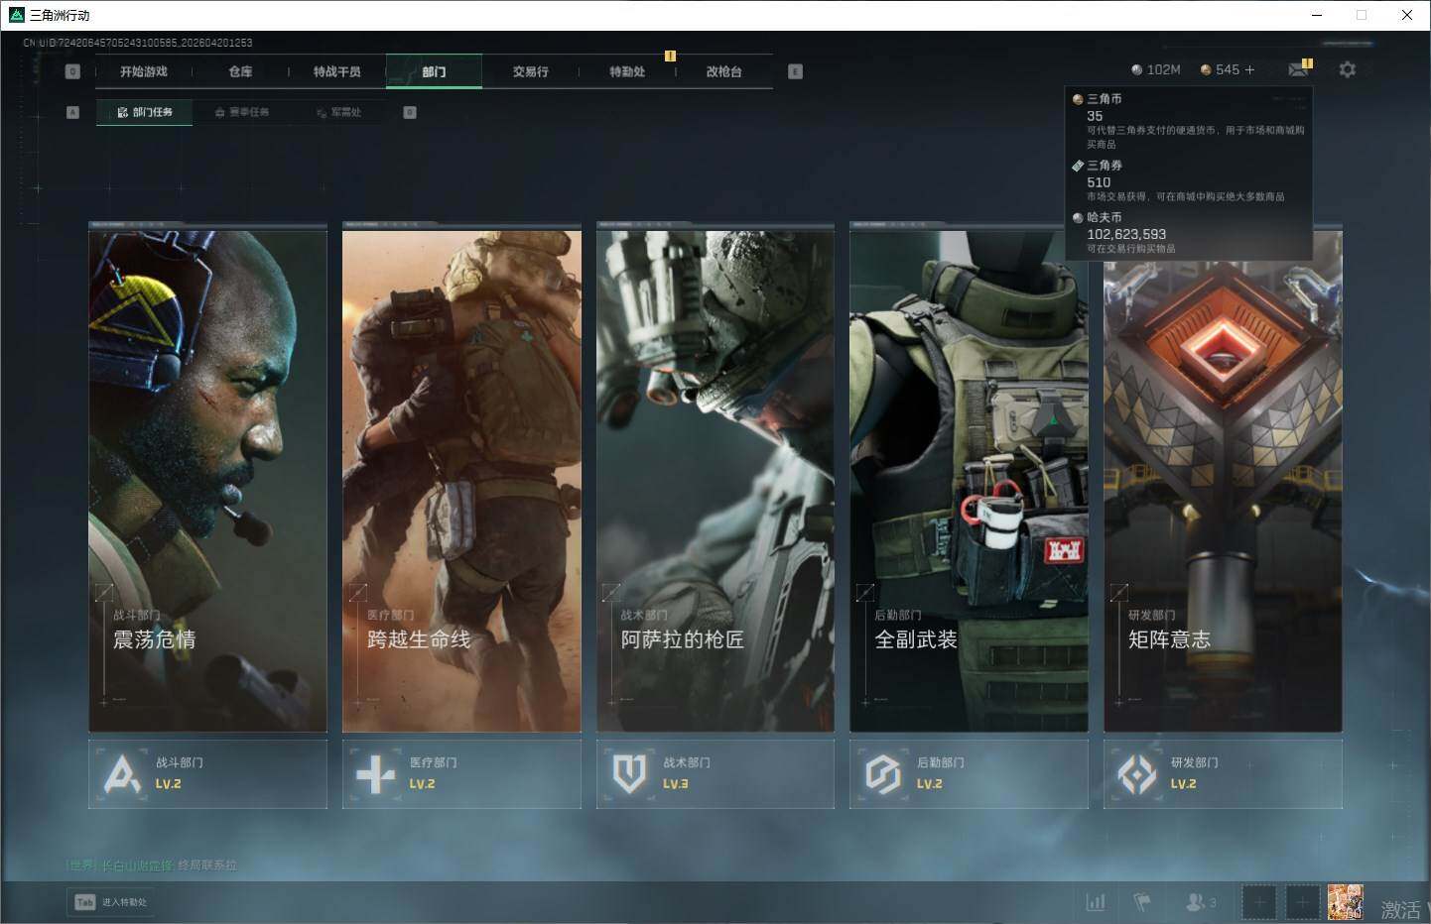
Task: Click the plus icon beside 545 currency
Action: tap(1249, 69)
